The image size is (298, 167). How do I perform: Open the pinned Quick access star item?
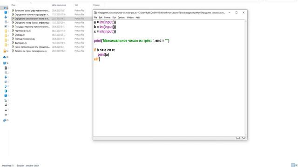[x=5, y=8]
